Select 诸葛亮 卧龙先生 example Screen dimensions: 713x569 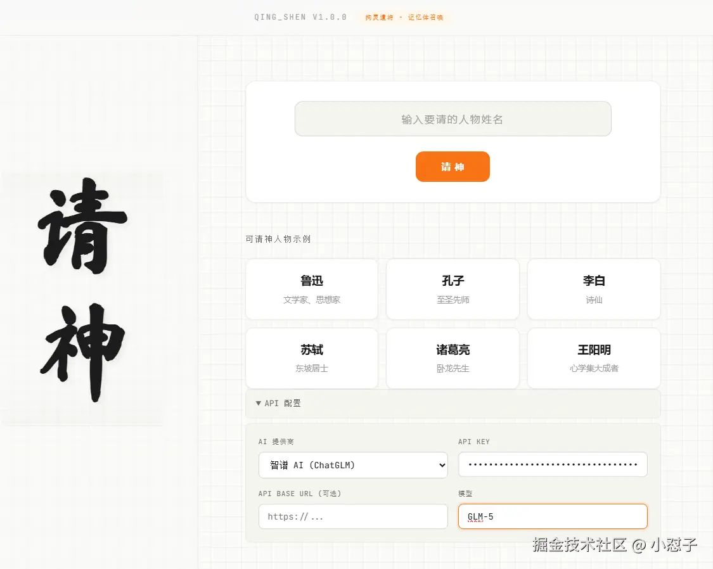[453, 358]
